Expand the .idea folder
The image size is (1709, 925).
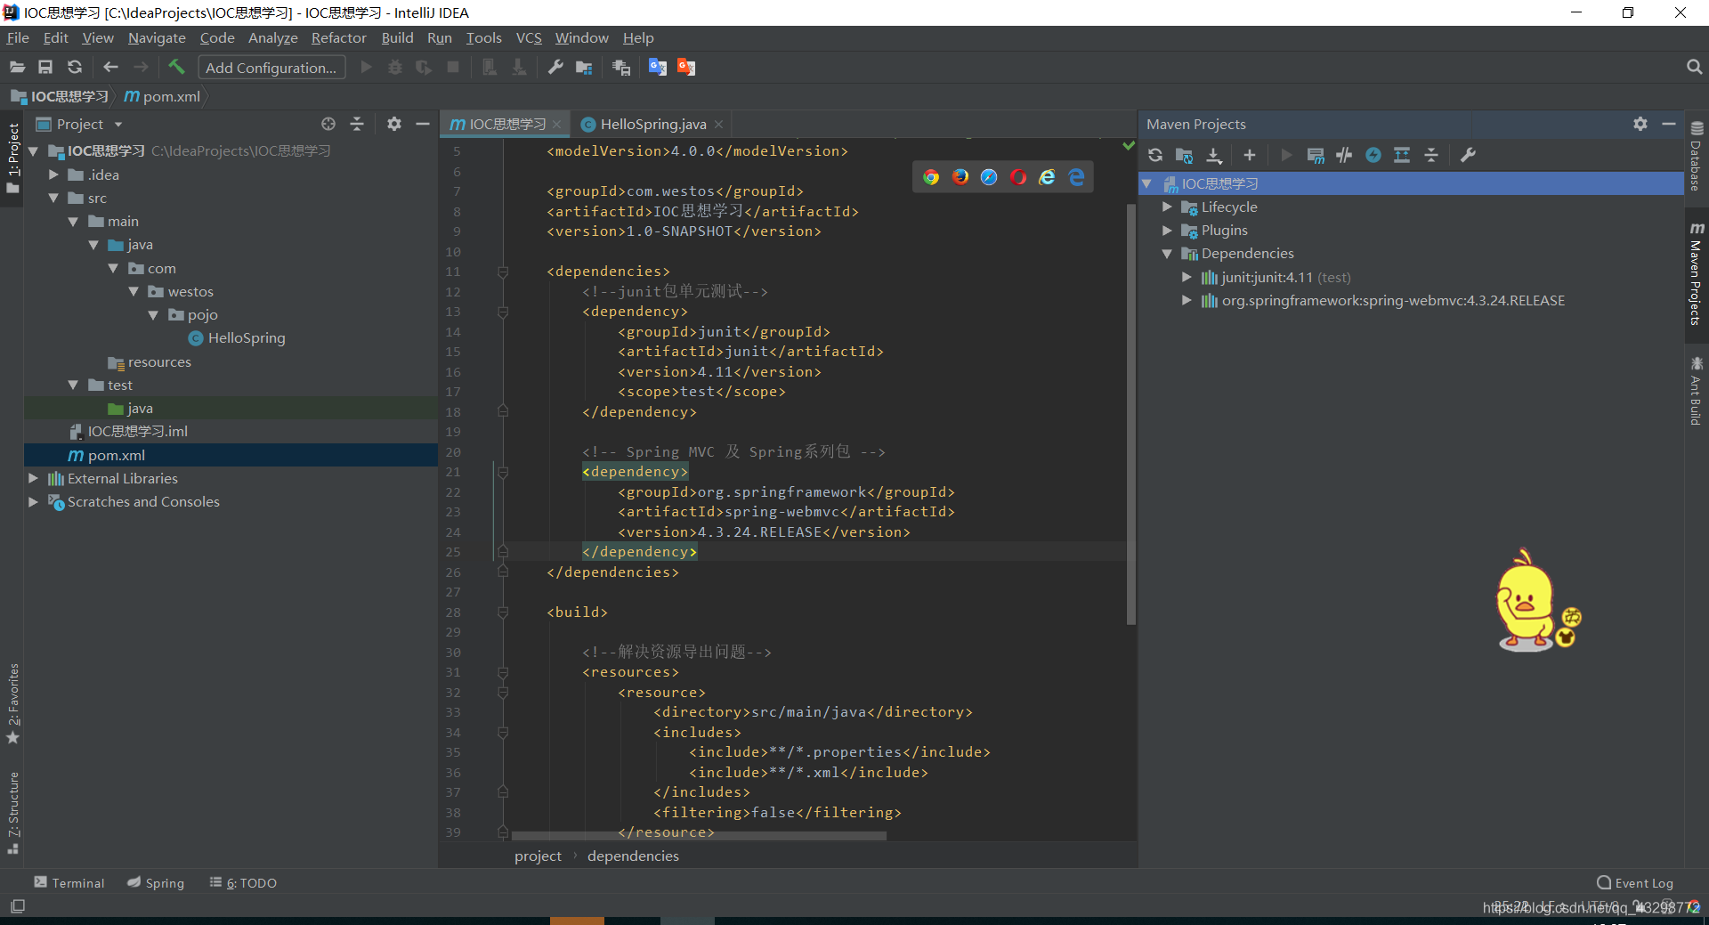53,174
